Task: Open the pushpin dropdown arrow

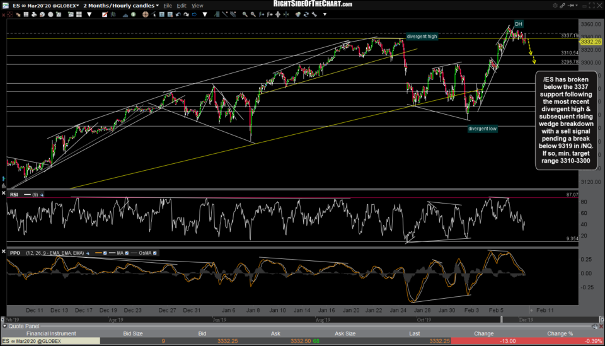Action: point(577,6)
